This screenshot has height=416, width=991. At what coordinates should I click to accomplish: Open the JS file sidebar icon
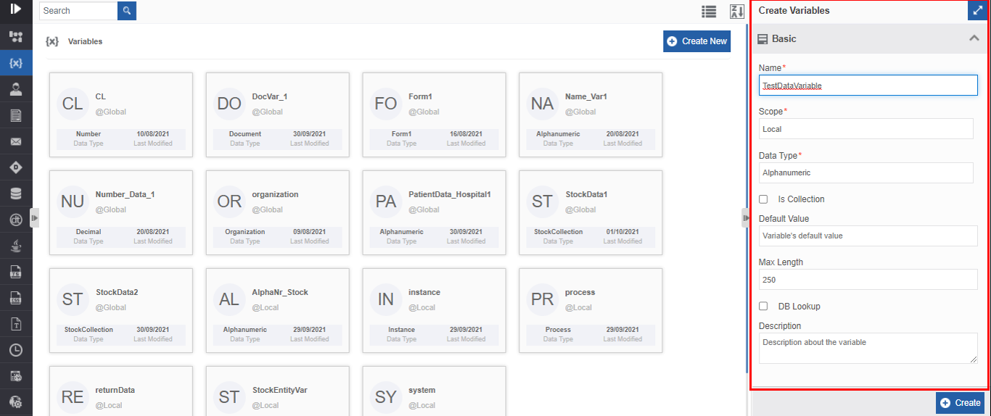coord(16,272)
